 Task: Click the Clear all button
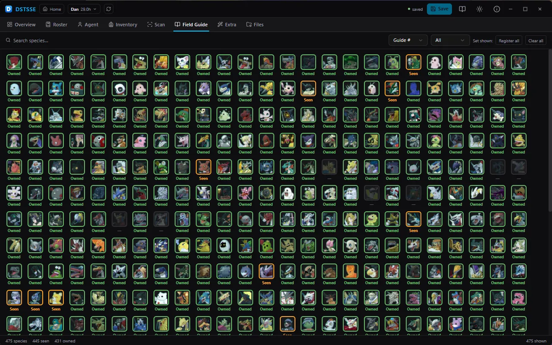536,41
